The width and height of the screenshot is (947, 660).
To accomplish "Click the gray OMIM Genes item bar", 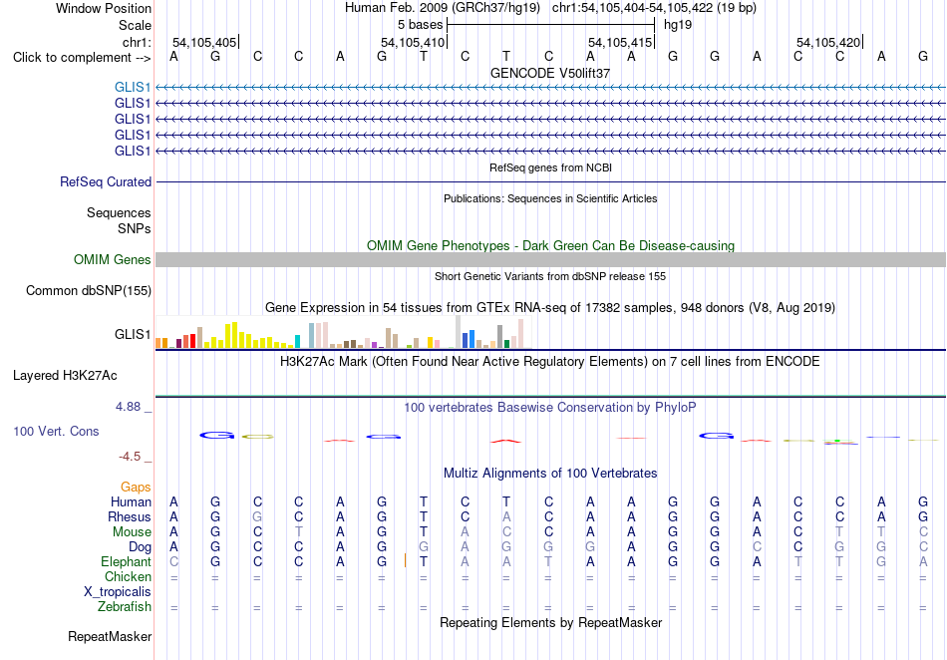I will click(x=550, y=259).
